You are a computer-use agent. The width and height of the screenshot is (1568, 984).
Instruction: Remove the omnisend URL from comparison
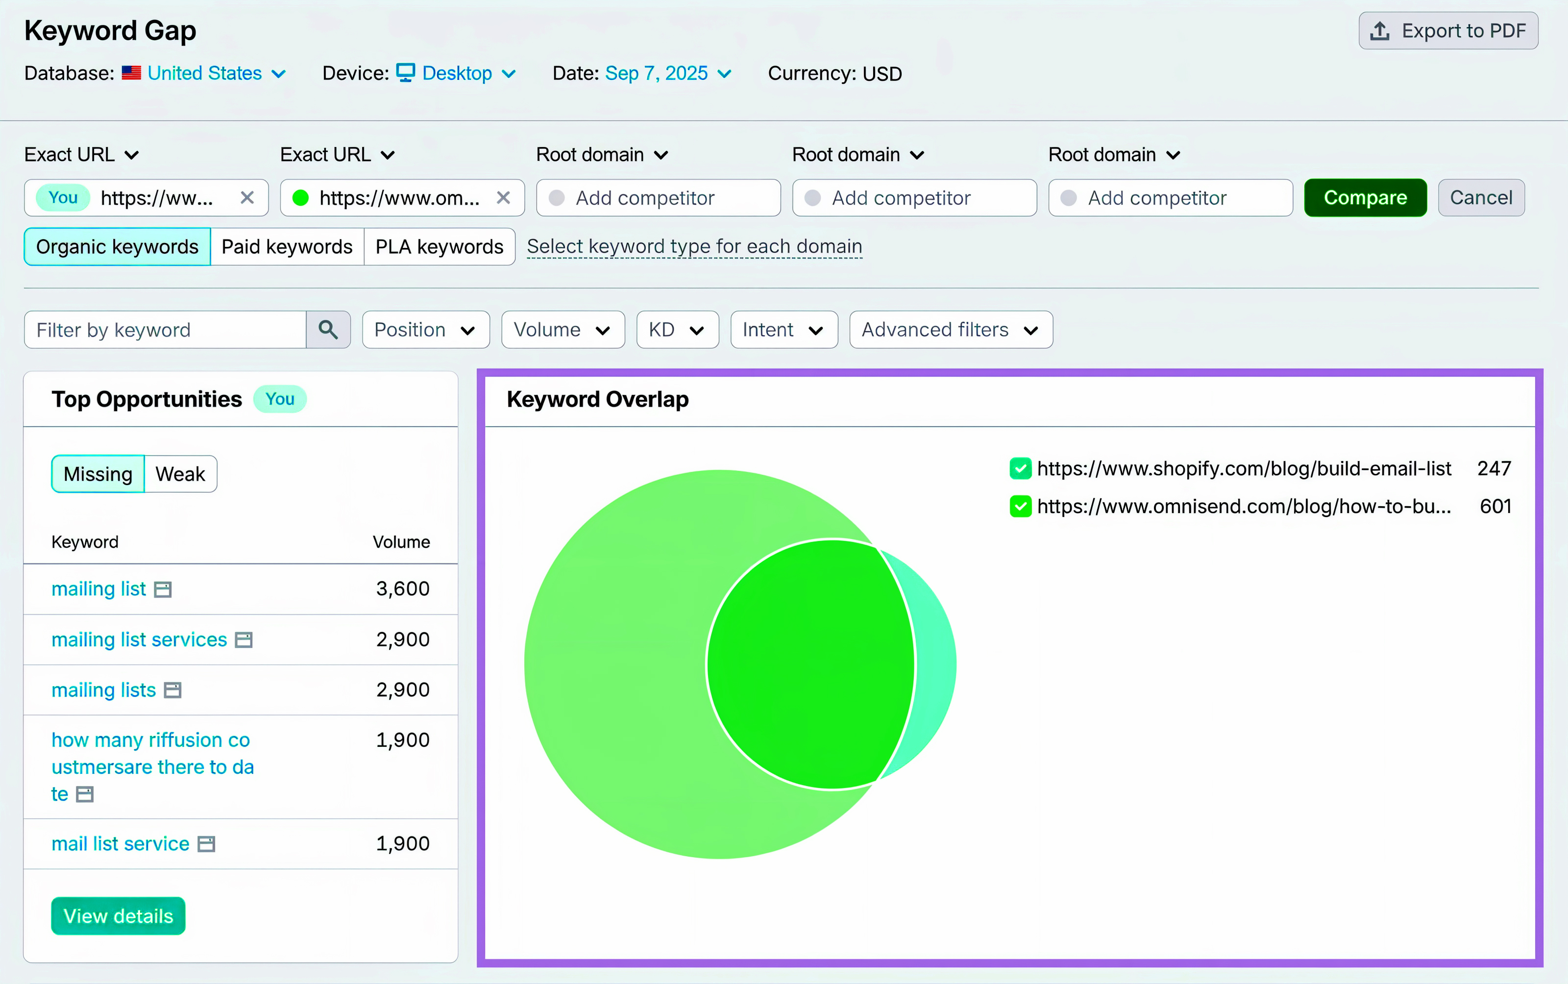click(x=504, y=198)
